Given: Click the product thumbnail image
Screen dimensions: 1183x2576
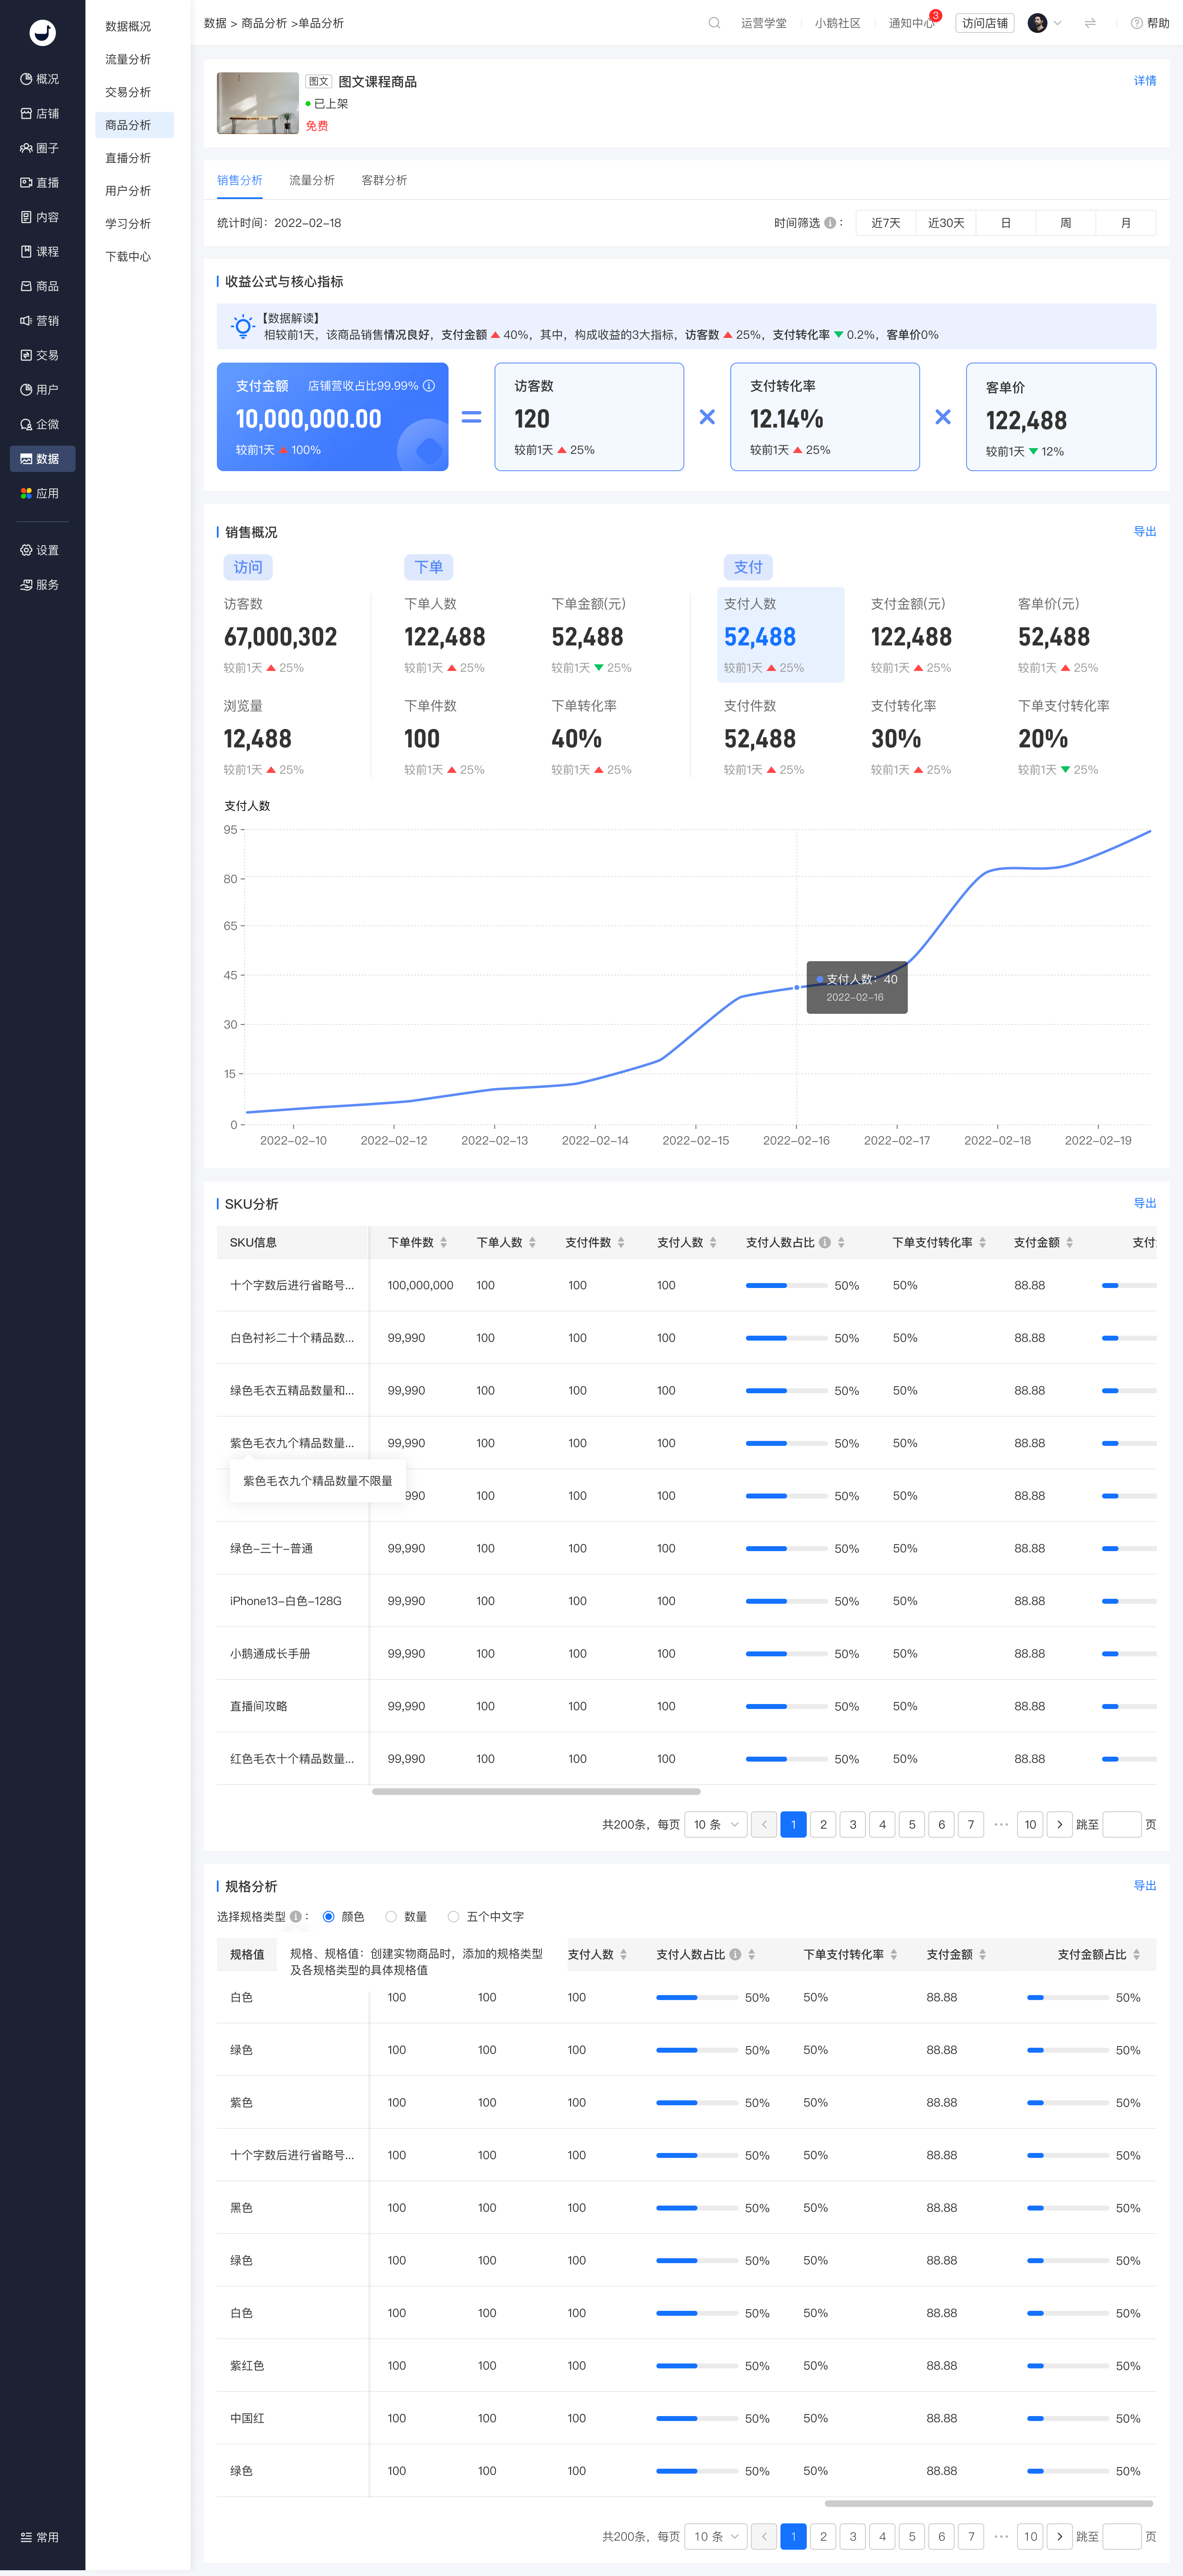Looking at the screenshot, I should point(258,103).
